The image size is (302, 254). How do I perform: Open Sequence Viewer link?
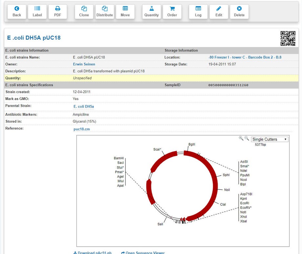point(143,253)
